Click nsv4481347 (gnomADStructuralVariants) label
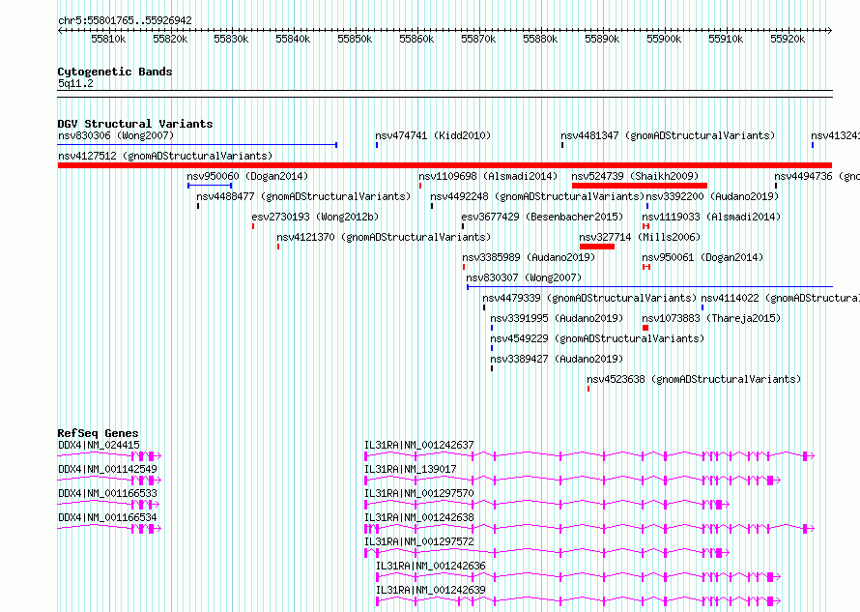This screenshot has width=860, height=612. coord(668,135)
